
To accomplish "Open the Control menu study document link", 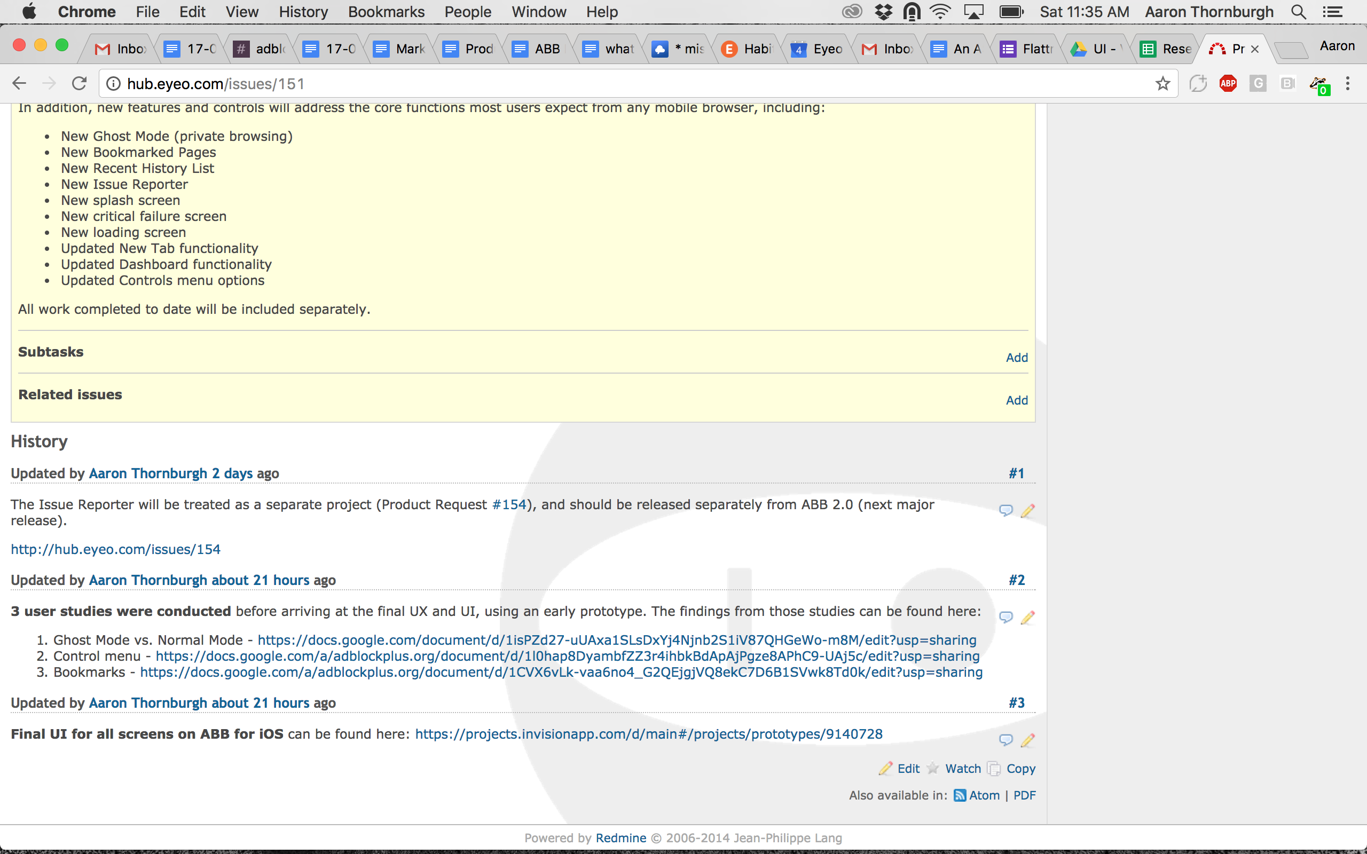I will (x=568, y=657).
